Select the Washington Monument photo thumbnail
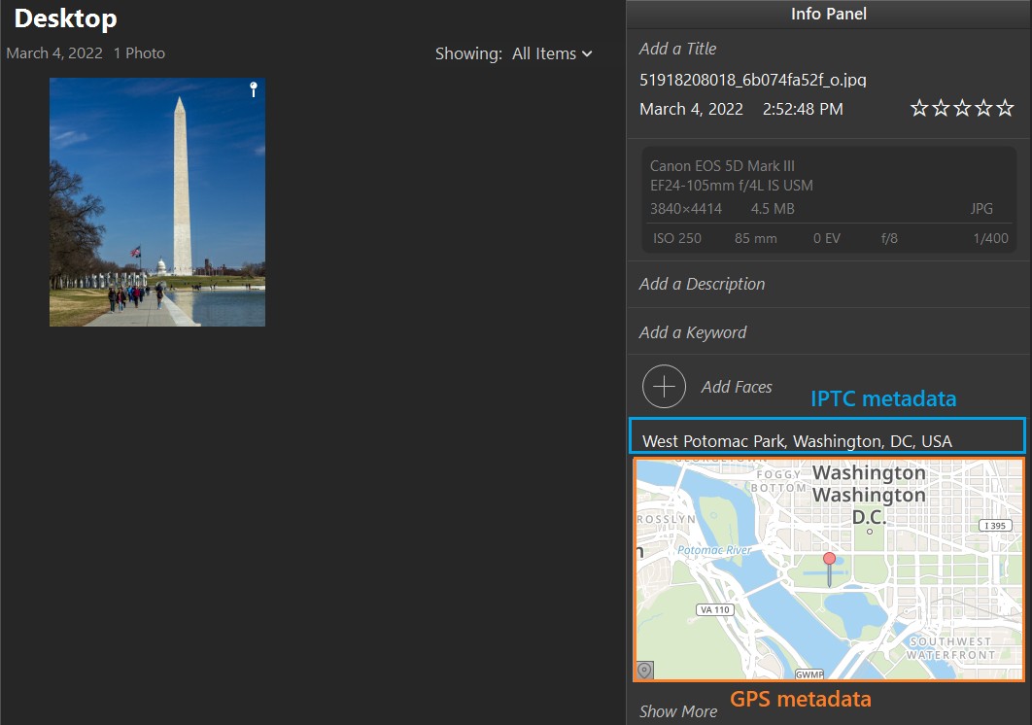This screenshot has height=725, width=1032. 157,202
